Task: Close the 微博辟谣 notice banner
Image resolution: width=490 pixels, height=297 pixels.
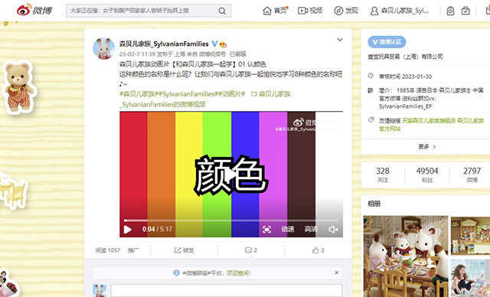Action: point(337,273)
